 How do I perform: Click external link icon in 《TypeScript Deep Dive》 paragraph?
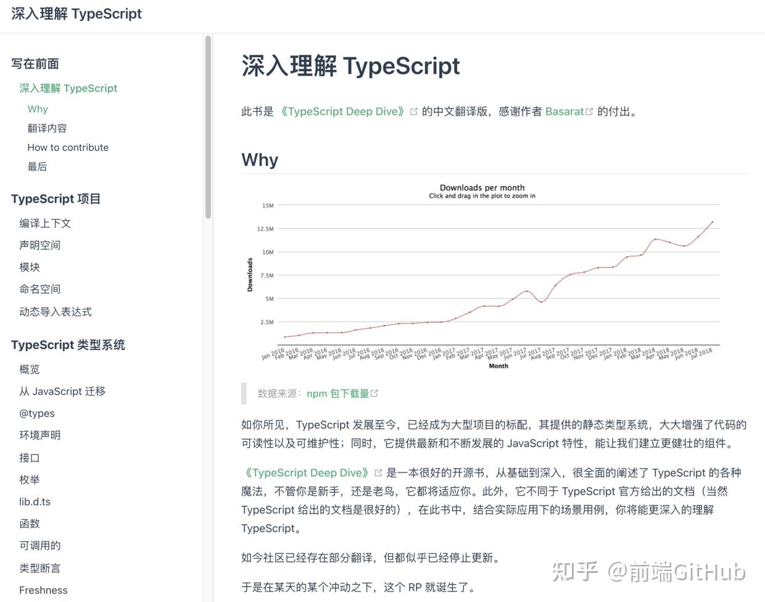coord(378,472)
